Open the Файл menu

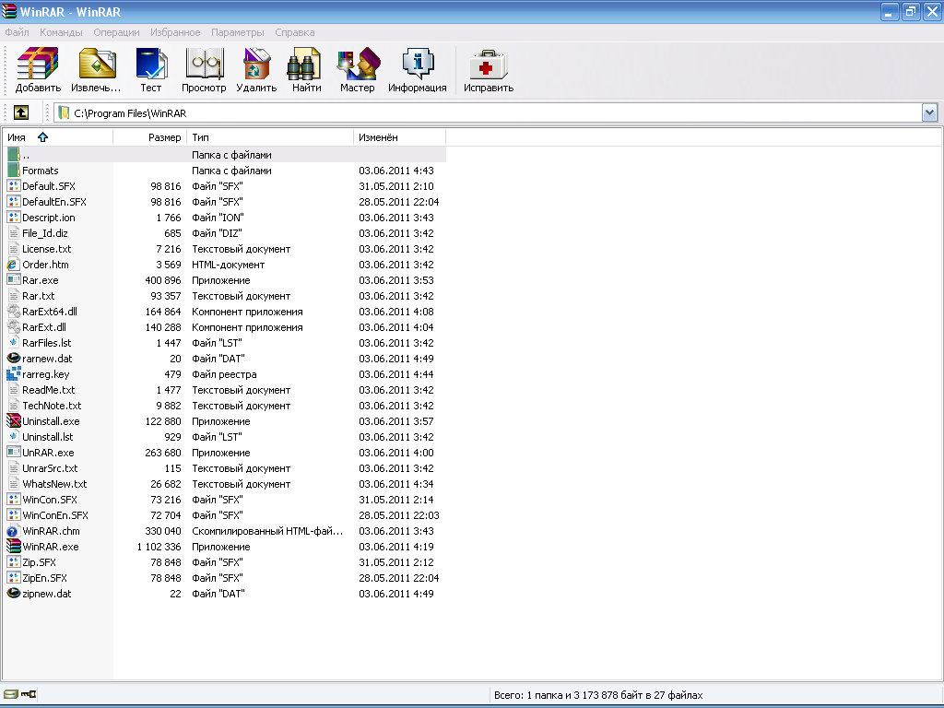tap(17, 32)
